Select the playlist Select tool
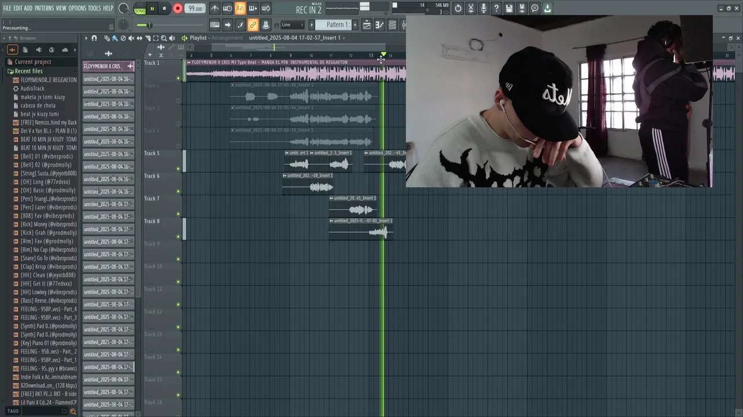Image resolution: width=743 pixels, height=417 pixels. (156, 38)
